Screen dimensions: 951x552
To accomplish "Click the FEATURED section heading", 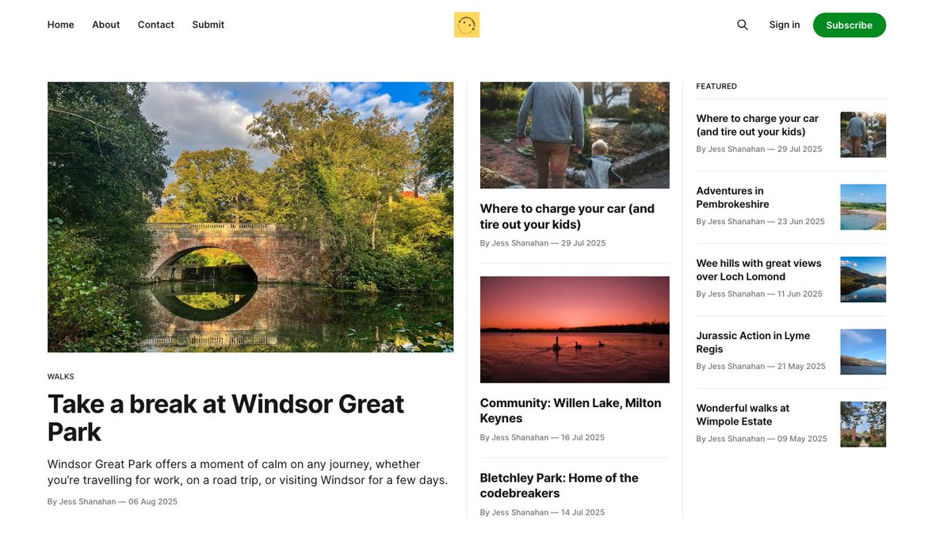I will point(716,86).
